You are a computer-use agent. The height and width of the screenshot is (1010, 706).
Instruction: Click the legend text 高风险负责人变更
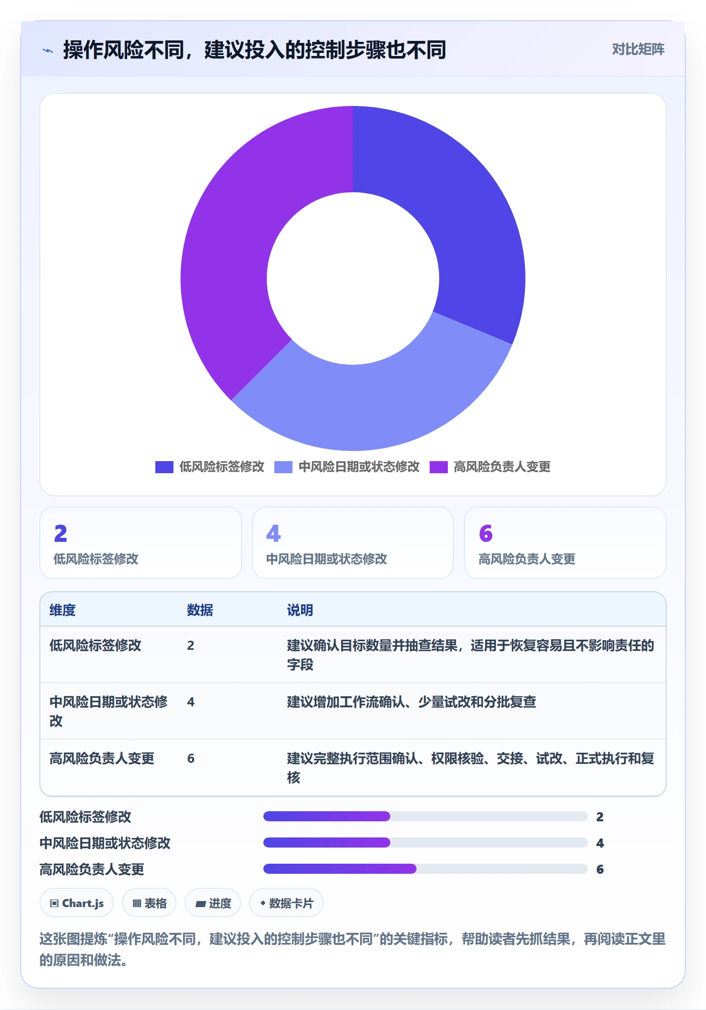click(x=502, y=467)
